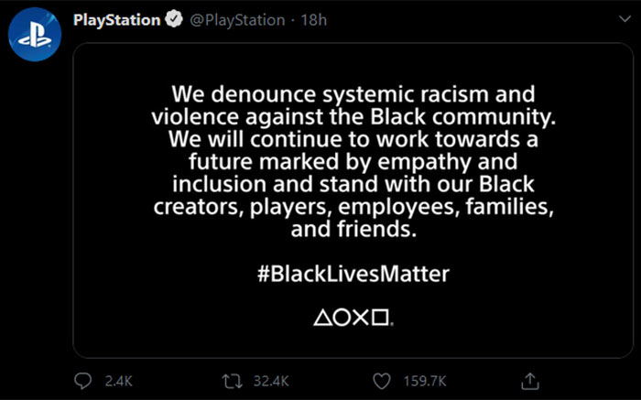Image resolution: width=641 pixels, height=400 pixels.
Task: Expand the tweet options chevron
Action: 625,19
